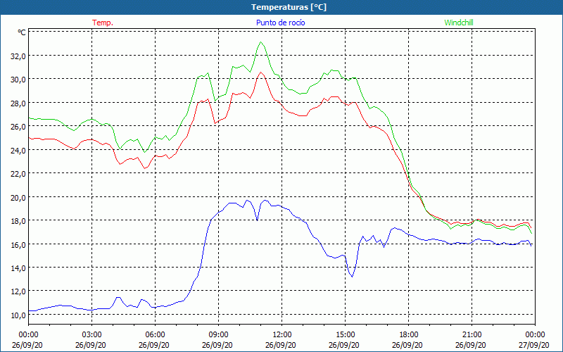Click the 09:00 time axis label

coord(218,335)
